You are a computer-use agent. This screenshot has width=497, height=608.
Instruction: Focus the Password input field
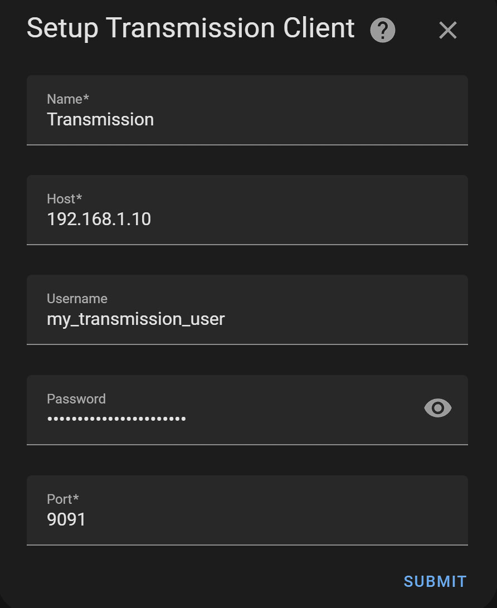[x=247, y=410]
